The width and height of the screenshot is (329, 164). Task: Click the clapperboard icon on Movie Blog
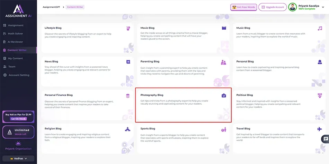(224, 28)
